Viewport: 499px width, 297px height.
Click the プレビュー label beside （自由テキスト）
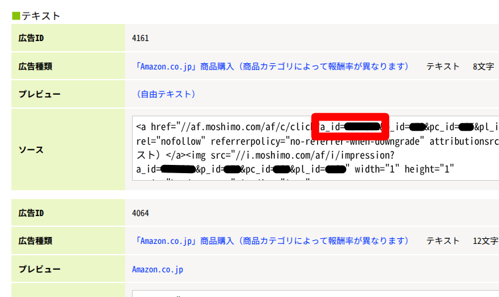[39, 94]
